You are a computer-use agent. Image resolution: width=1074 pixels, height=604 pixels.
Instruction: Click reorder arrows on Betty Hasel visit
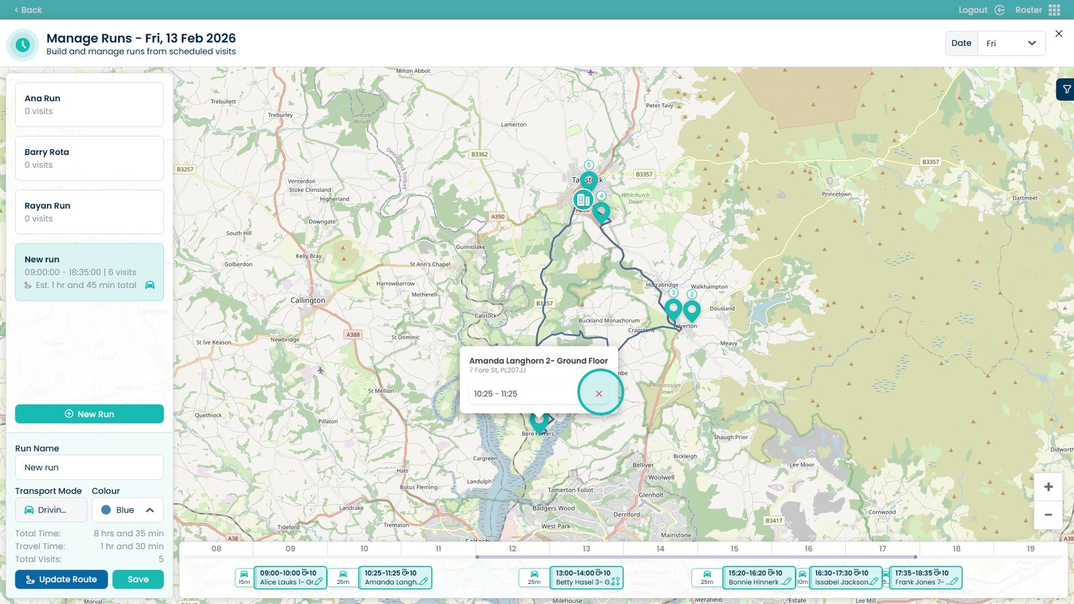coord(616,582)
